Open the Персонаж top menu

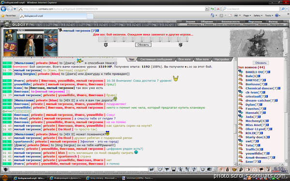pos(255,22)
